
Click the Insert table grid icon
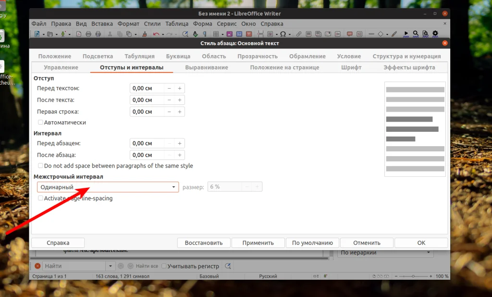(216, 34)
